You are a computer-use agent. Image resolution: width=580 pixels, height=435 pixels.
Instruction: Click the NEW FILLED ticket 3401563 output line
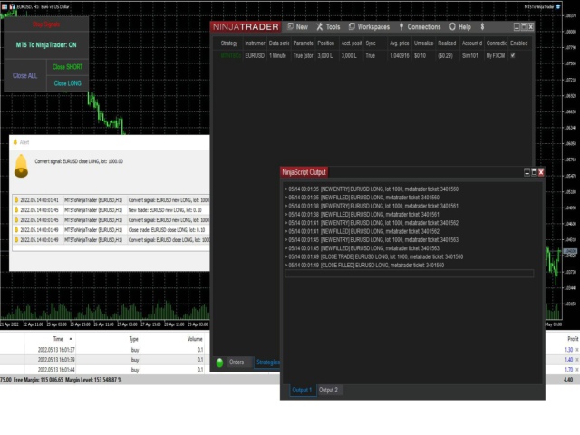click(x=362, y=248)
